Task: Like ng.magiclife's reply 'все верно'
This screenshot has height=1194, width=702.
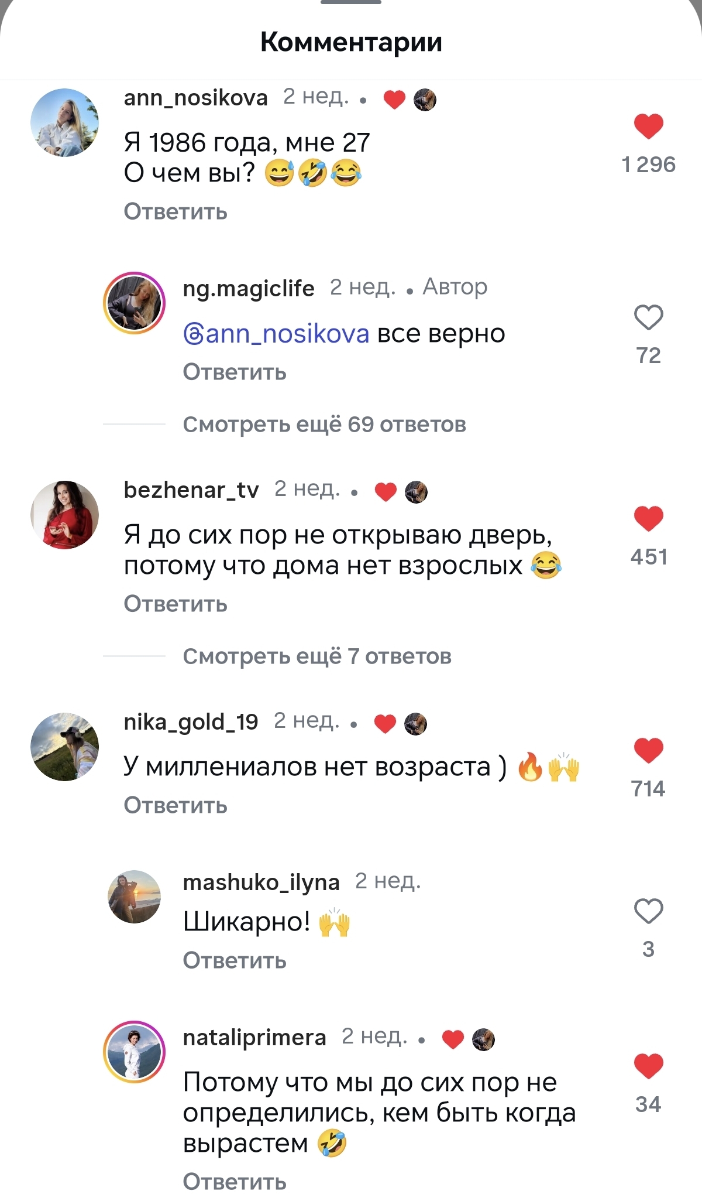Action: pos(648,317)
